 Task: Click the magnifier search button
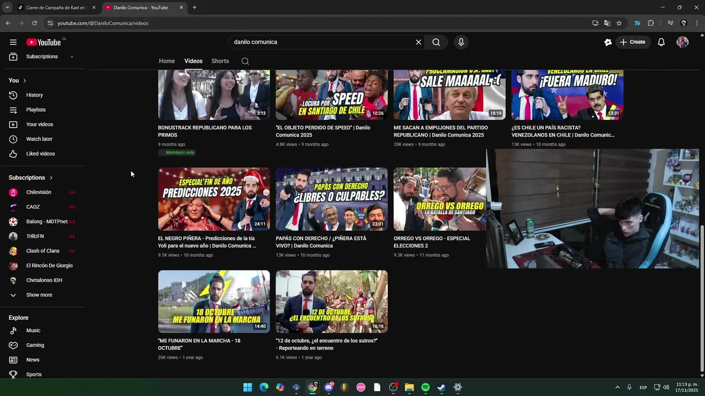[436, 42]
